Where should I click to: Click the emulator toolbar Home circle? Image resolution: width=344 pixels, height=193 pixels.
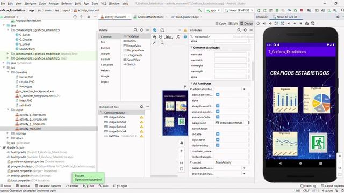pos(295,23)
